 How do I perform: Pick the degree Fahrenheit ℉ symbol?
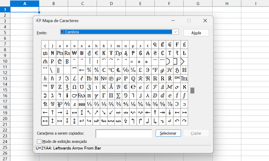tap(155, 70)
